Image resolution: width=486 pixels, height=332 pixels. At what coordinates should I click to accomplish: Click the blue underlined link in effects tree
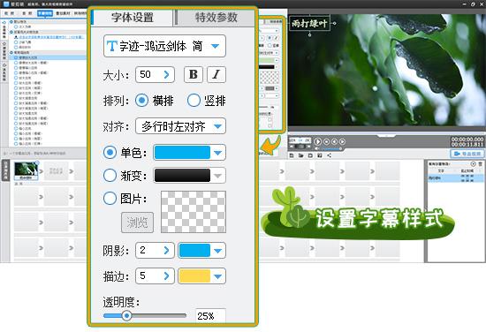[x=50, y=37]
